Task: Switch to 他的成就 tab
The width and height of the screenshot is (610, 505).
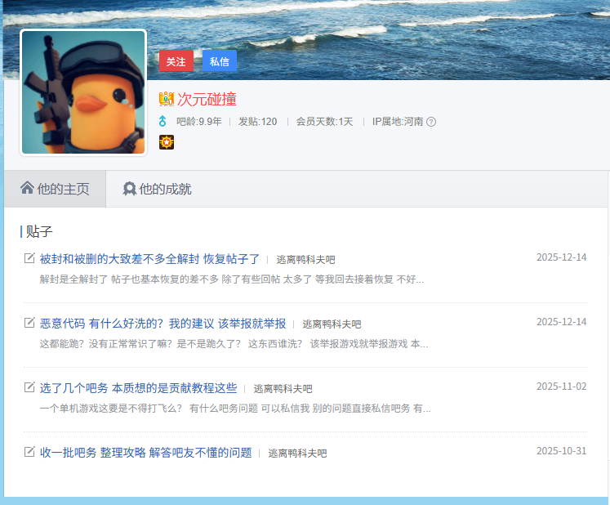Action: coord(157,189)
